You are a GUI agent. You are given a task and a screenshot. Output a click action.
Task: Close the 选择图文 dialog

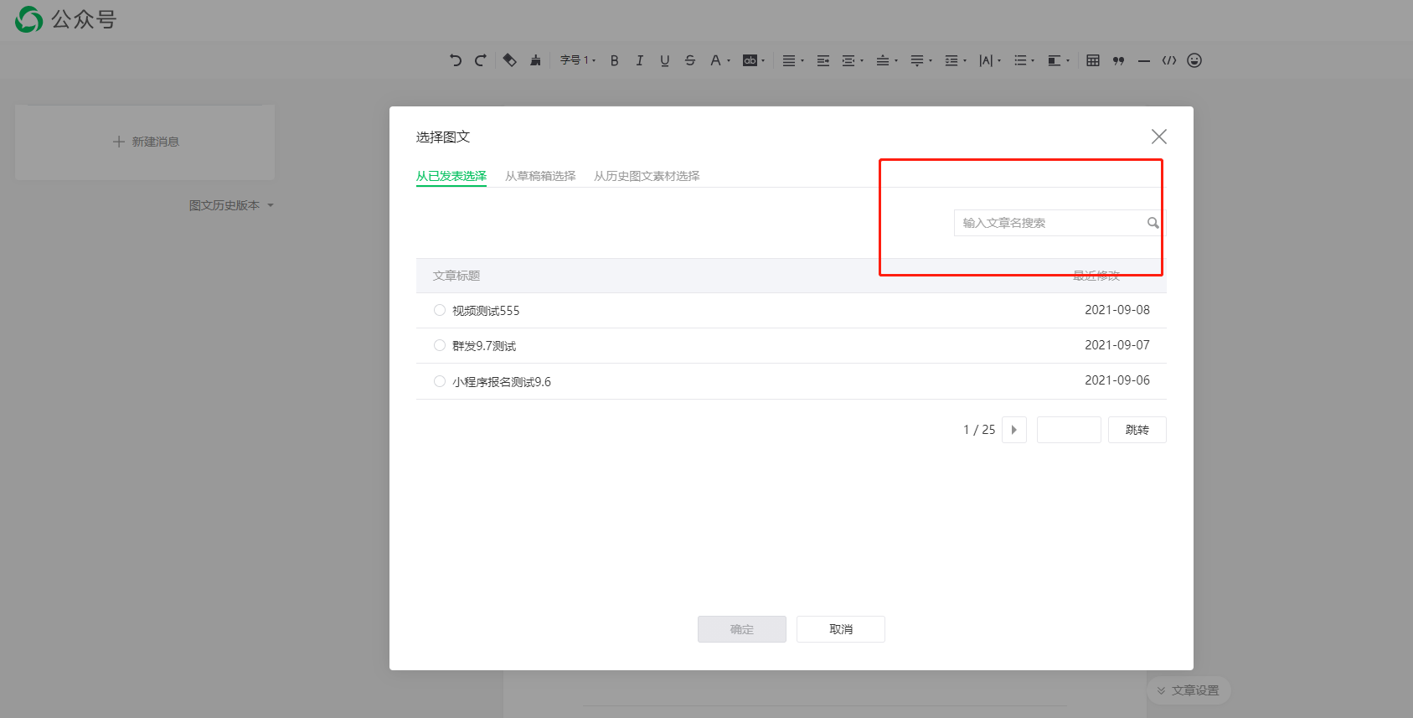[1159, 137]
